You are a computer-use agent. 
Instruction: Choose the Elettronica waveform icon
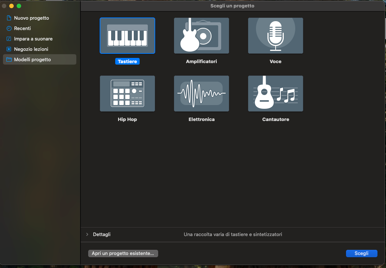point(202,94)
